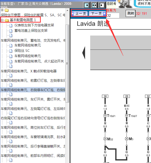Click the open folder icon beside 基本配置电路图
151x163 pixels.
(7, 20)
